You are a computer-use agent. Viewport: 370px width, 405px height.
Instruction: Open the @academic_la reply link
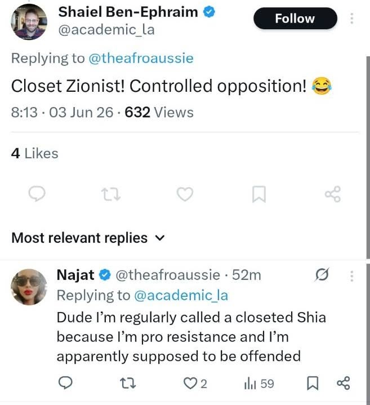point(181,296)
